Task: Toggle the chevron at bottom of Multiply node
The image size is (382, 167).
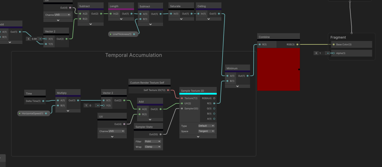Action: coord(68,111)
